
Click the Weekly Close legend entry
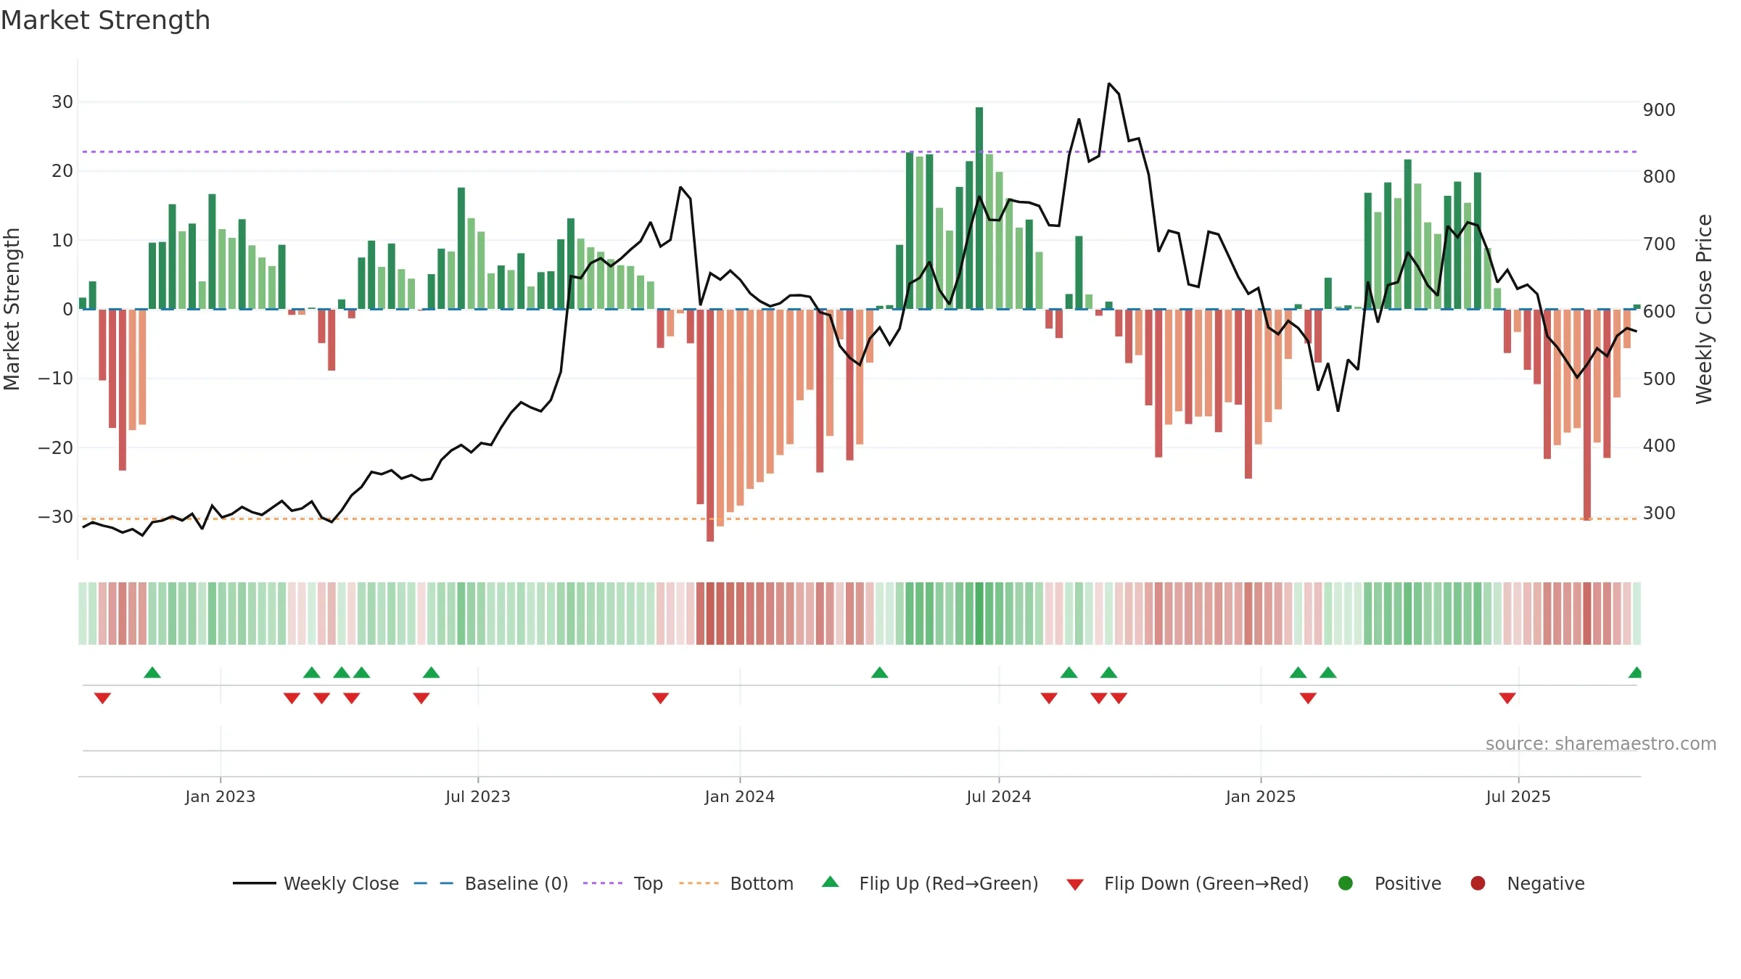tap(316, 883)
